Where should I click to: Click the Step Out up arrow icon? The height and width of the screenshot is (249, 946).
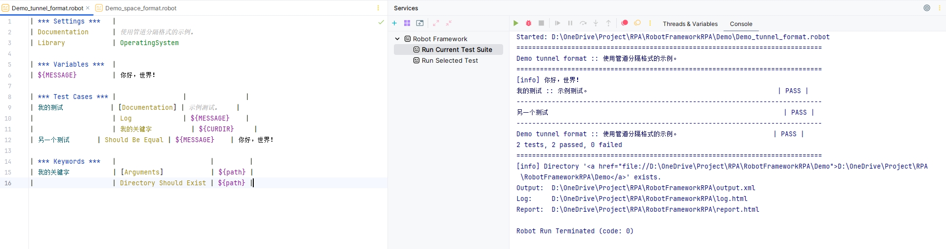pyautogui.click(x=608, y=23)
